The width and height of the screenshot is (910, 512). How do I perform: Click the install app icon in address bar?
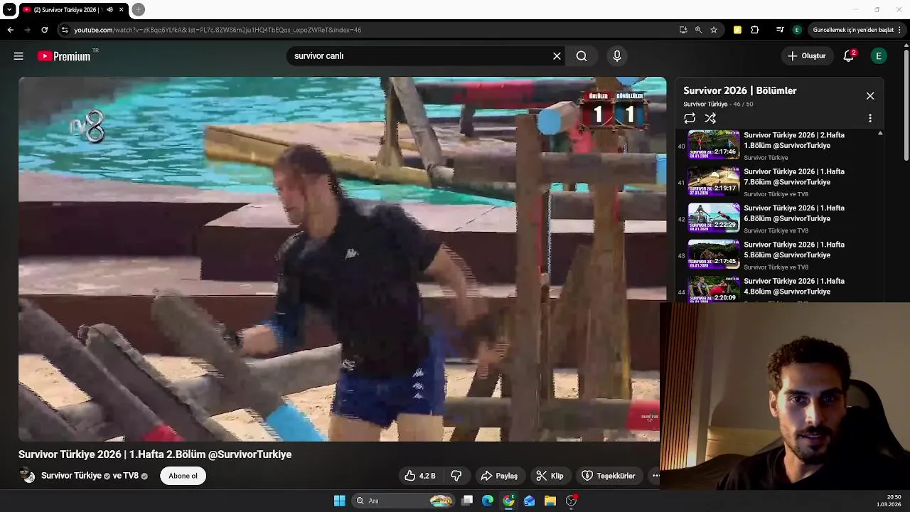coord(683,30)
